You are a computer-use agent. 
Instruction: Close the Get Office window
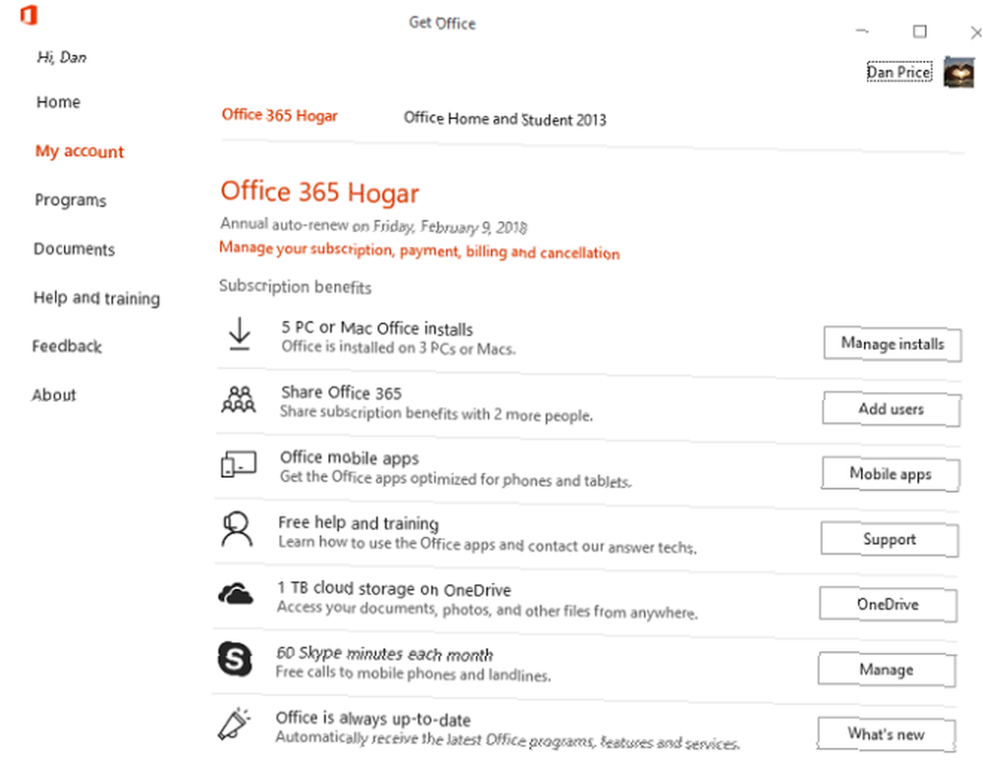pos(975,32)
